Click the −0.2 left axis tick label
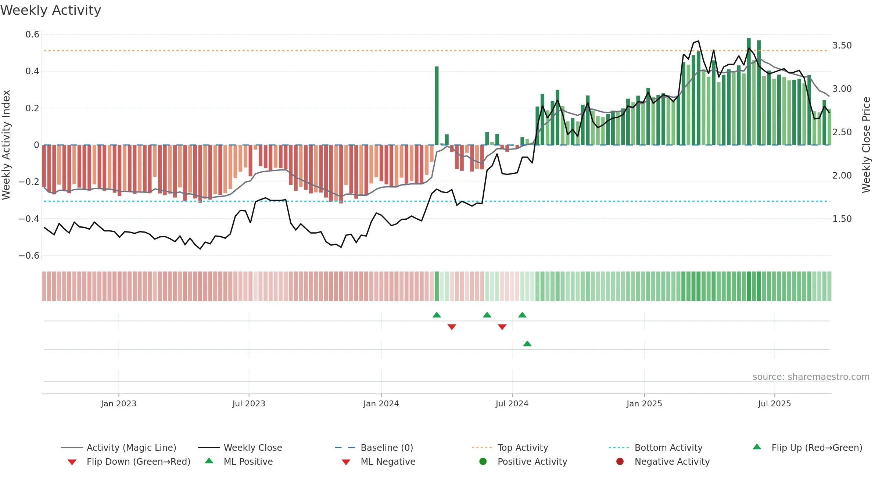 coord(29,182)
